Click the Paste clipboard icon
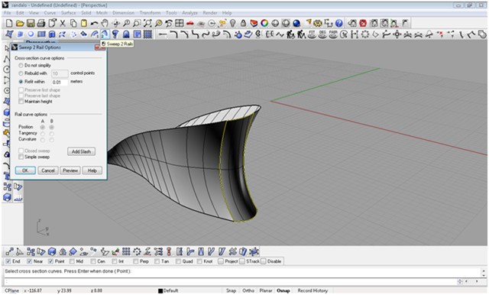This screenshot has width=489, height=295. pyautogui.click(x=84, y=23)
